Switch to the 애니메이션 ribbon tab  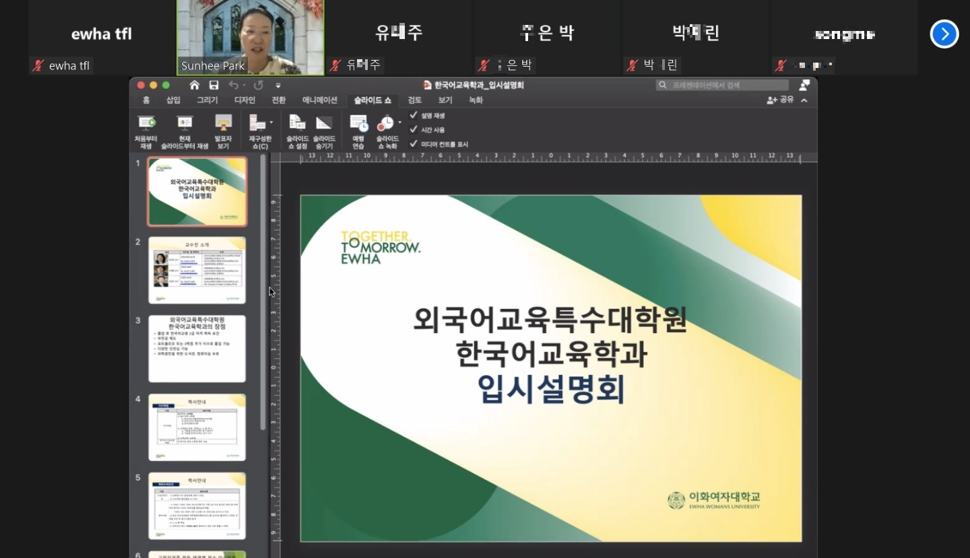[320, 100]
